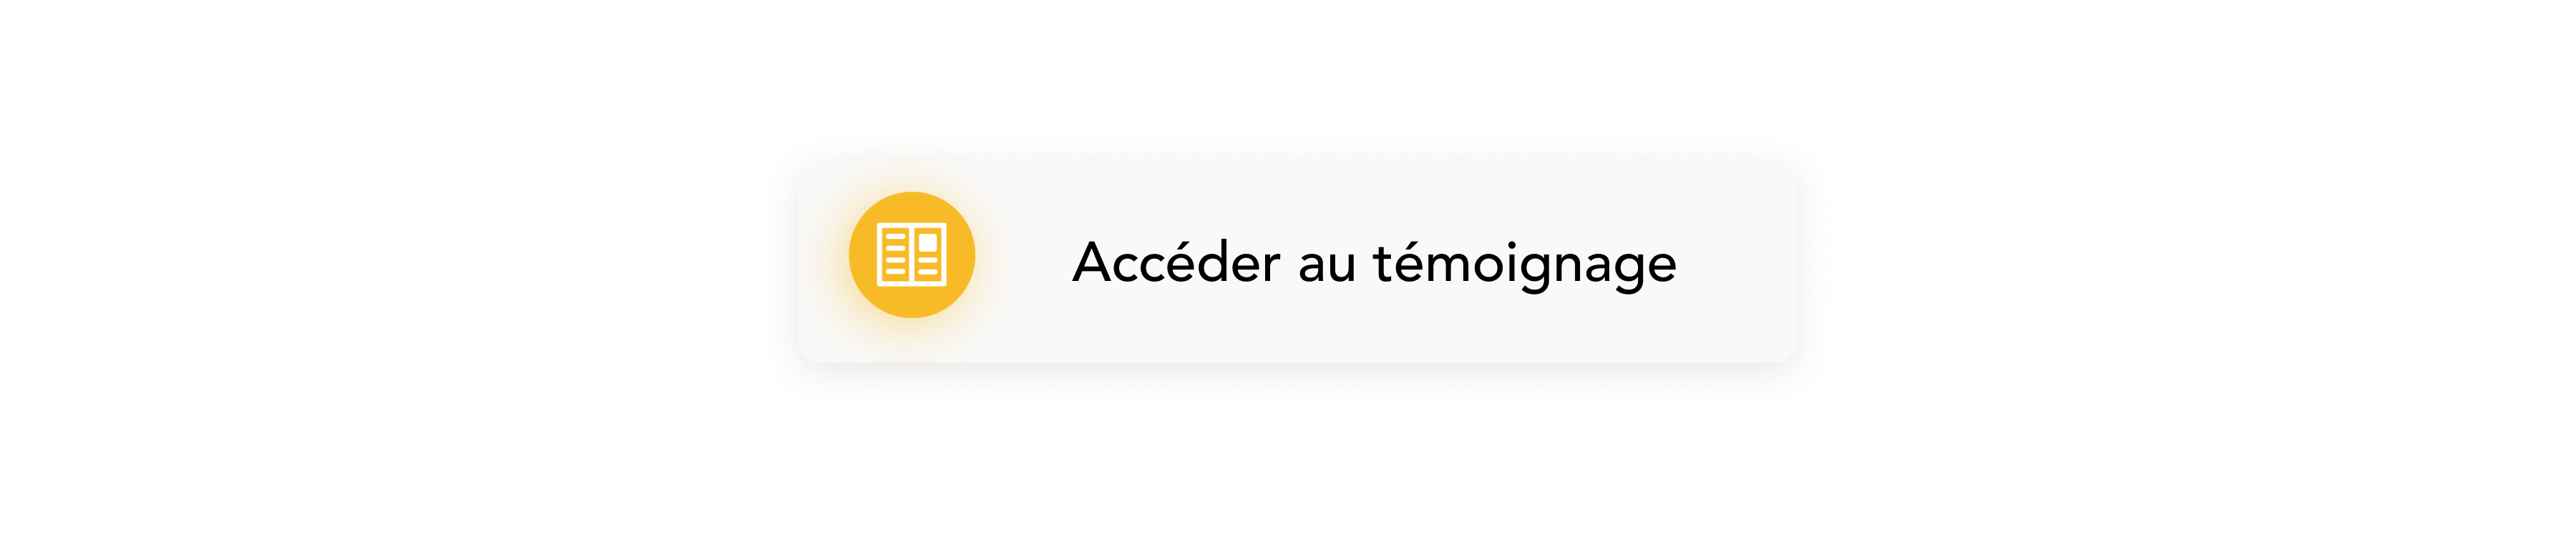This screenshot has width=2576, height=534.
Task: Activate the yellow round témoignage icon
Action: [911, 254]
